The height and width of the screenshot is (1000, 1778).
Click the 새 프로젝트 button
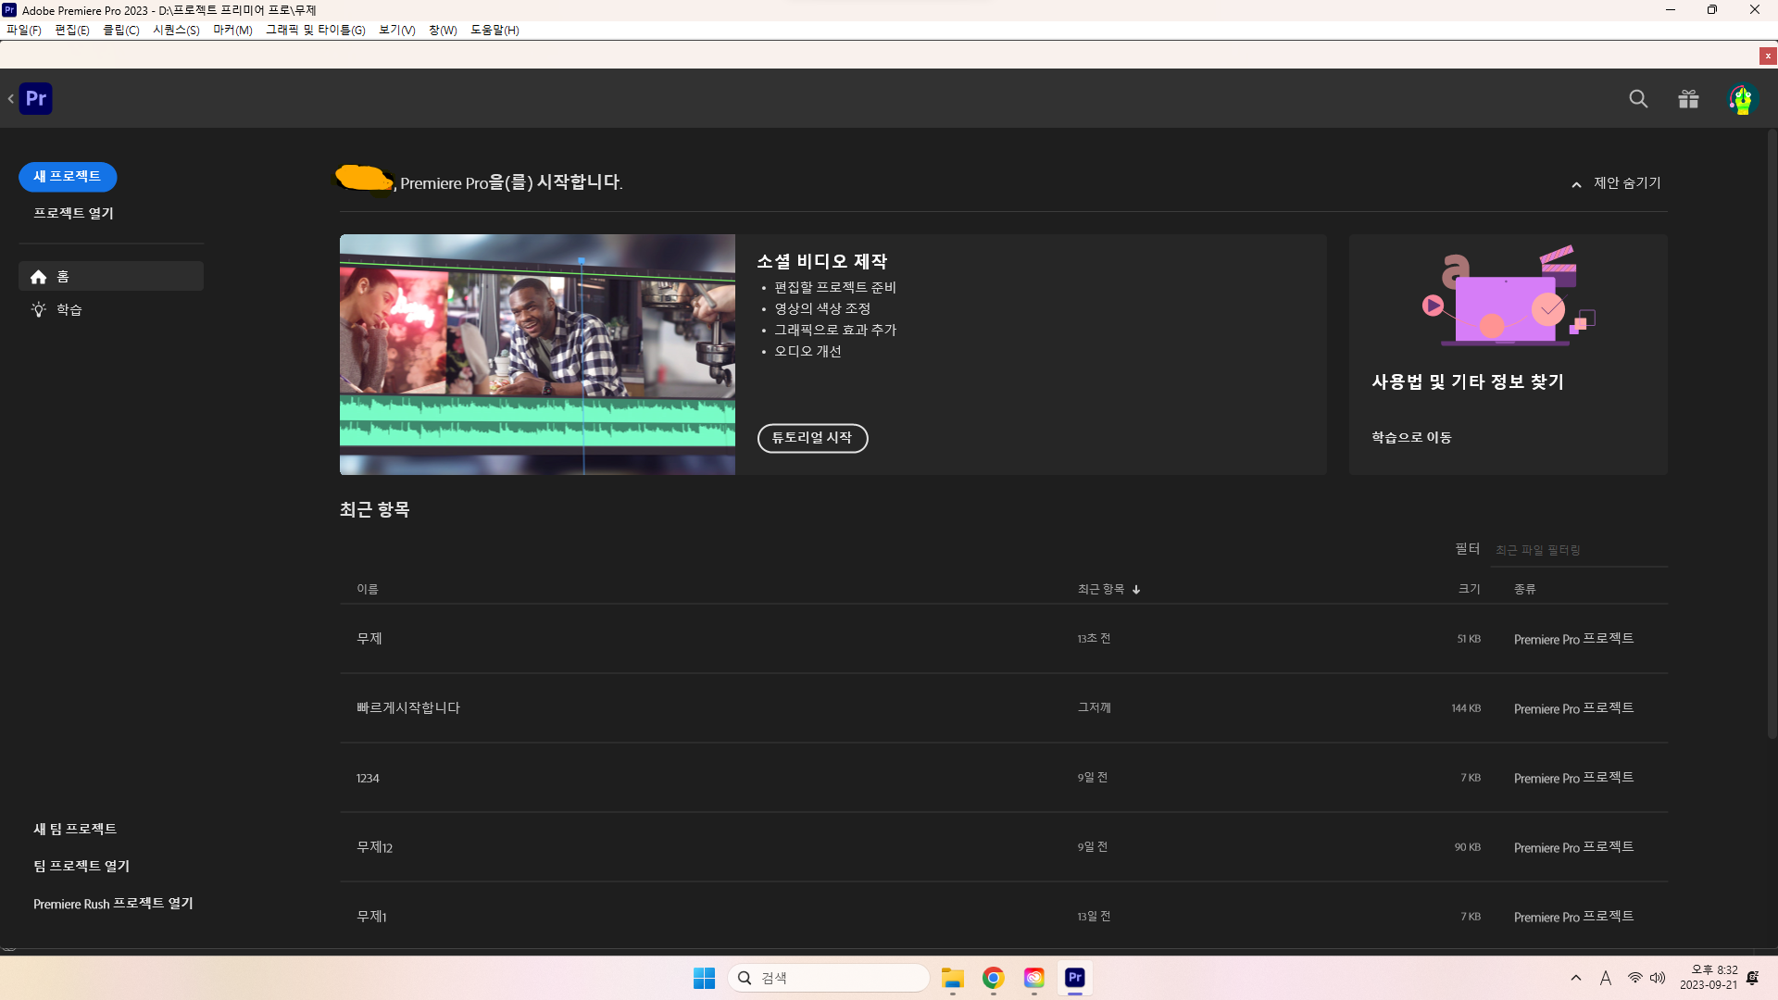pyautogui.click(x=68, y=177)
